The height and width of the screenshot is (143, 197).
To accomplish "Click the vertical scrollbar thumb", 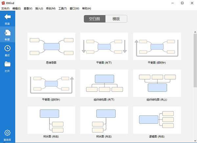I will point(195,60).
